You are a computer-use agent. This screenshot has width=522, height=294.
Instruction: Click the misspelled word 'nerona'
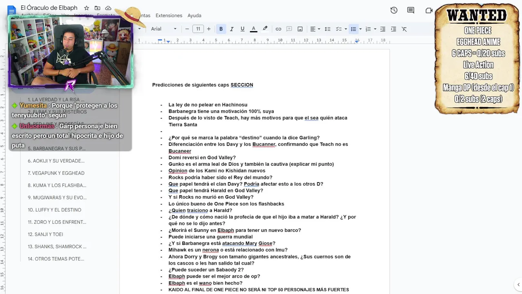click(x=210, y=250)
